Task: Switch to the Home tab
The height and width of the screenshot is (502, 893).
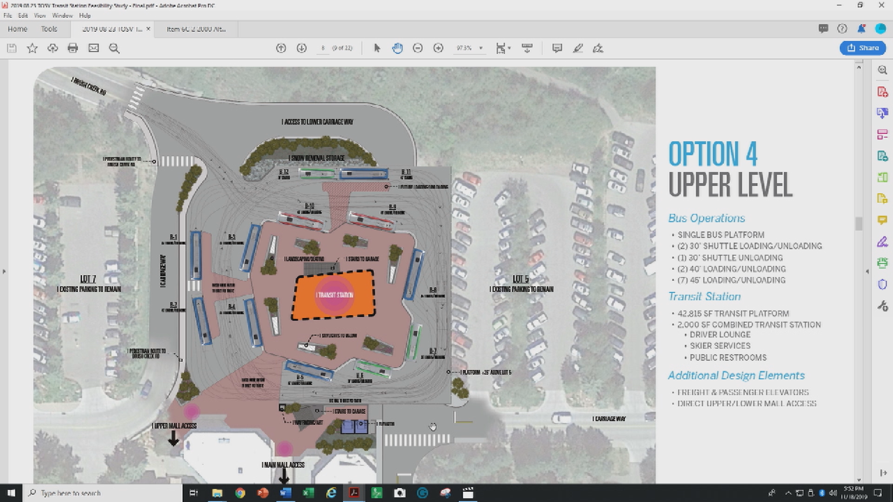Action: [17, 29]
